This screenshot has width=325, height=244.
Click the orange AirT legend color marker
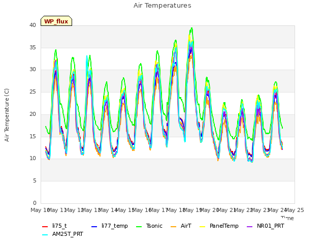pos(174,226)
